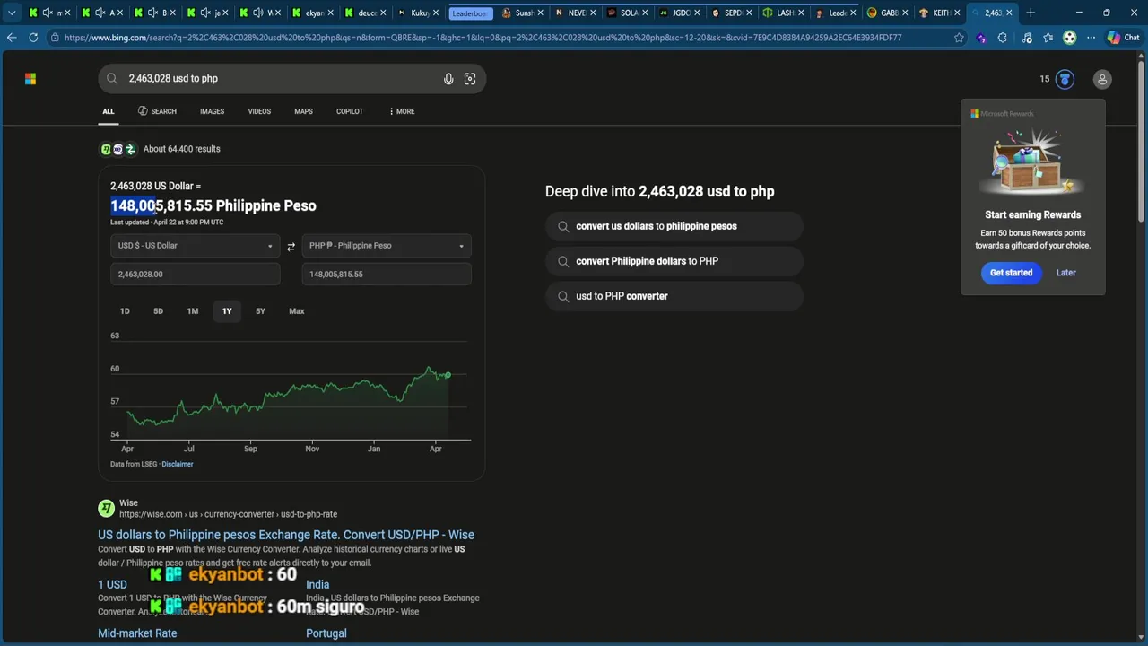
Task: Click the Wise site favicon in result
Action: [107, 509]
